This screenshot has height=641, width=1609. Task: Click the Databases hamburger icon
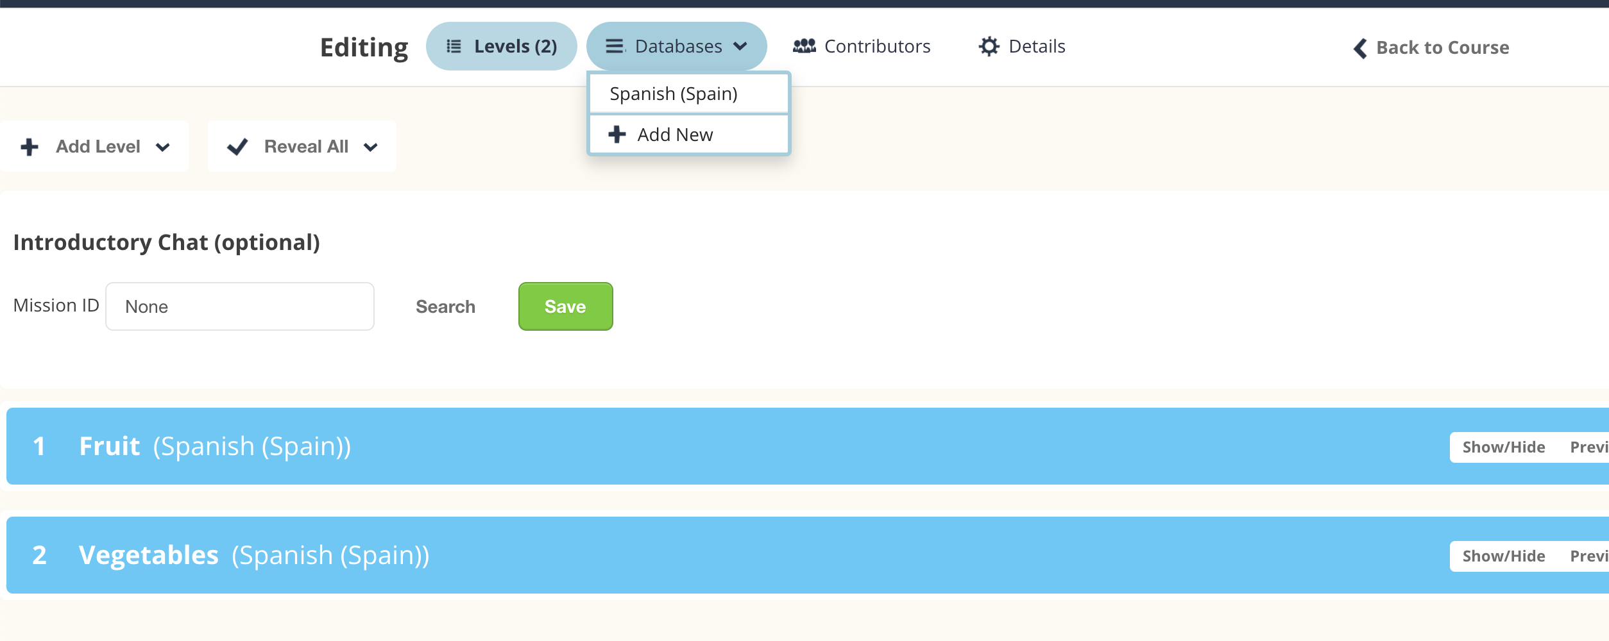615,46
